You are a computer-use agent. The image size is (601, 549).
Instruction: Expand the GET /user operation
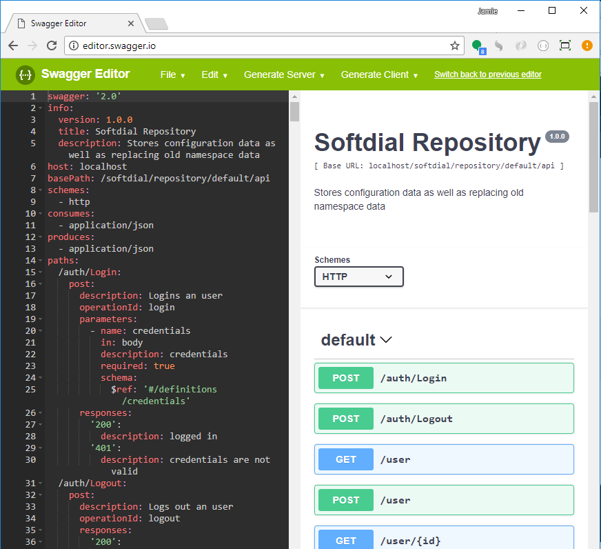point(444,459)
